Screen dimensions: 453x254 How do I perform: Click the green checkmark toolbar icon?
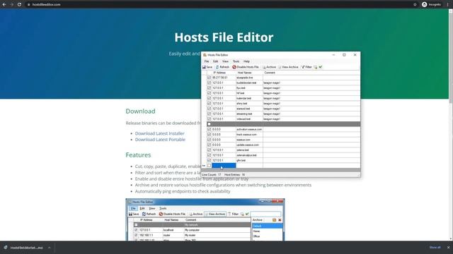point(321,67)
